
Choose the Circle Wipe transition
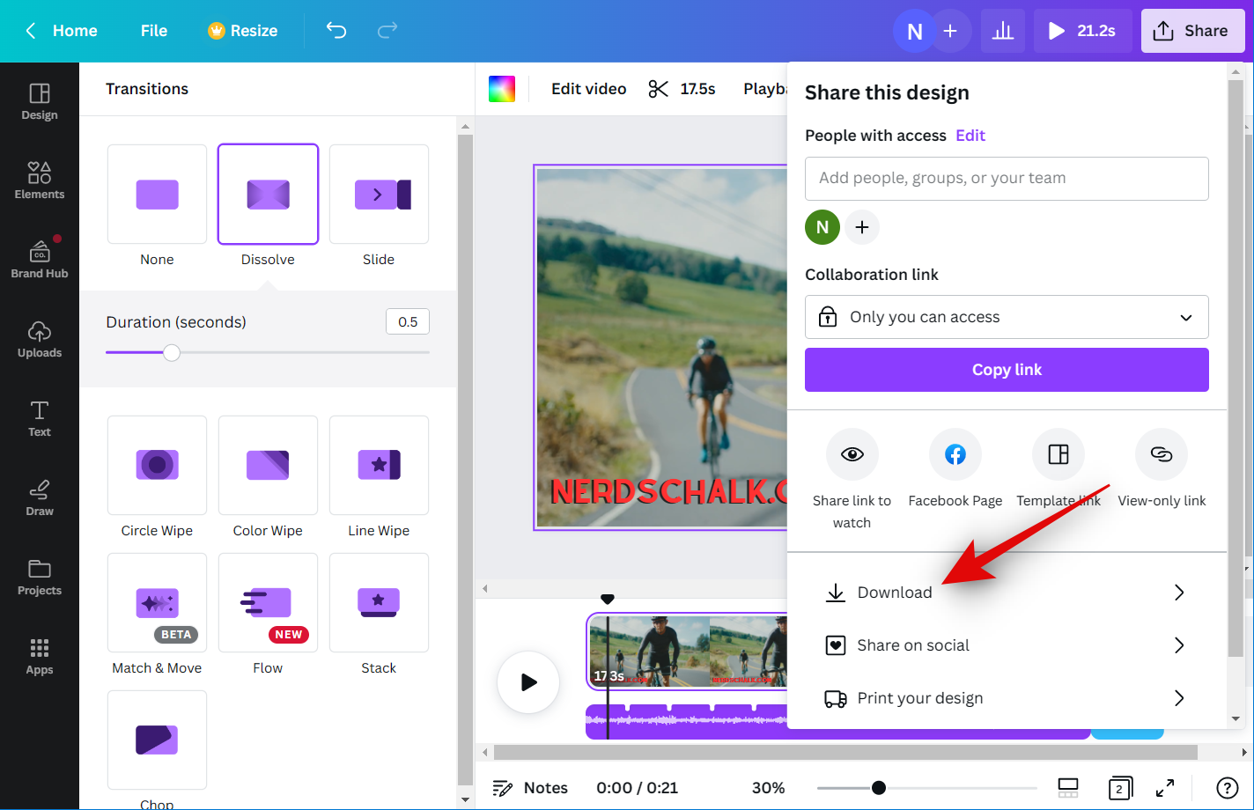tap(157, 466)
